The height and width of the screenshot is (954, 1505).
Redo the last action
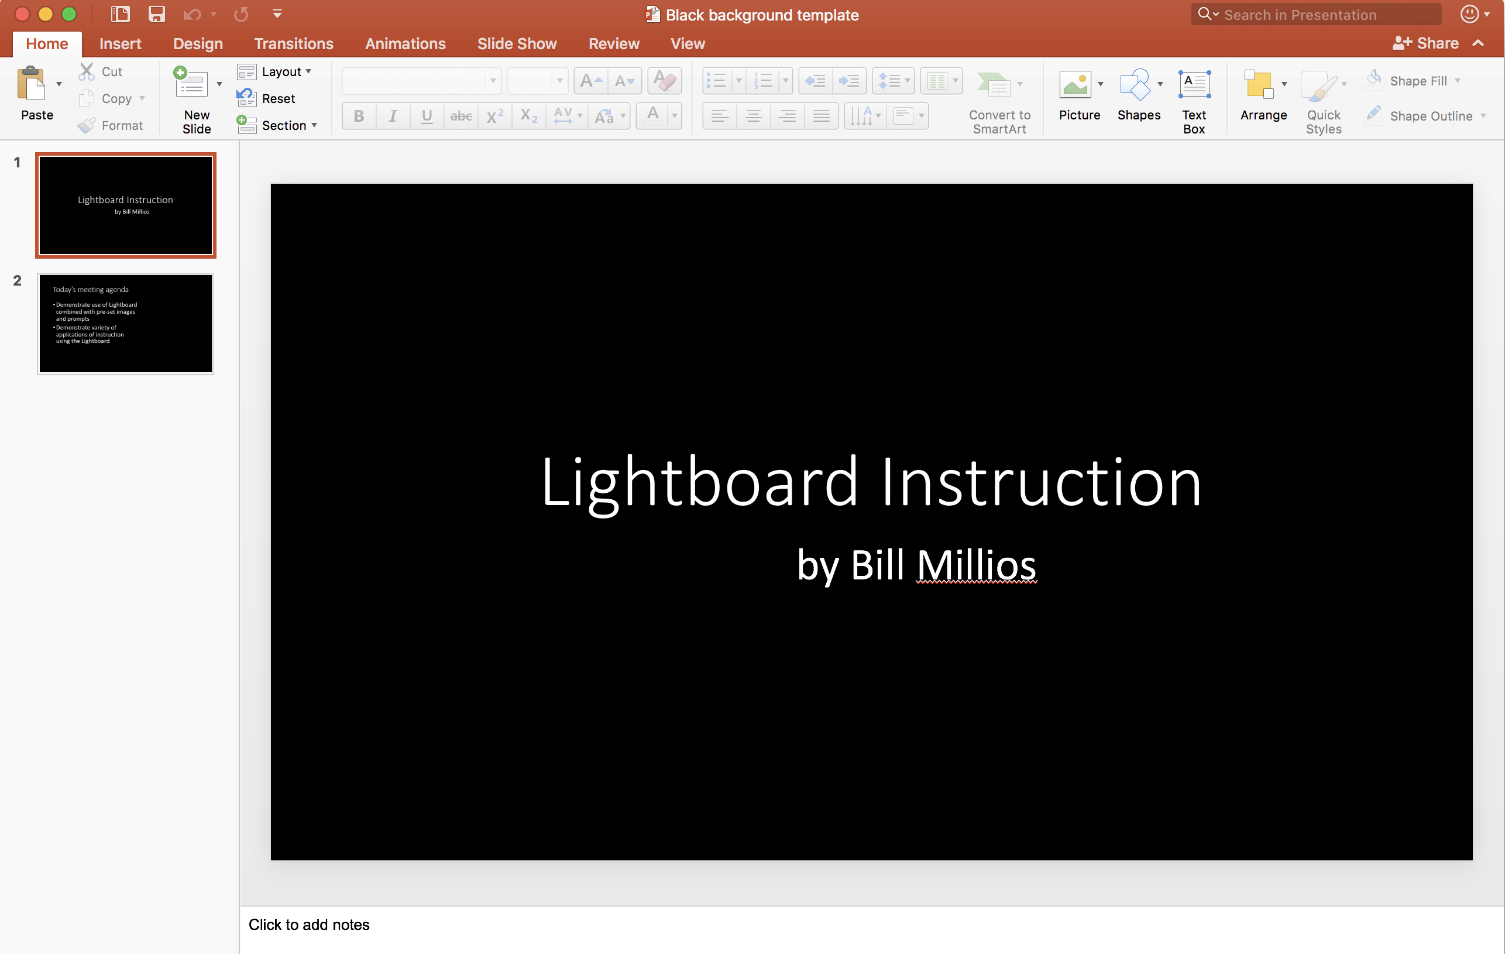241,13
